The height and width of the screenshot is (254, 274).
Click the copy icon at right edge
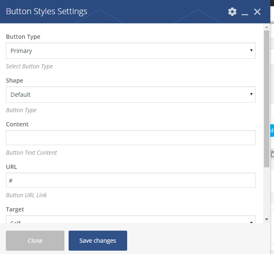[272, 154]
